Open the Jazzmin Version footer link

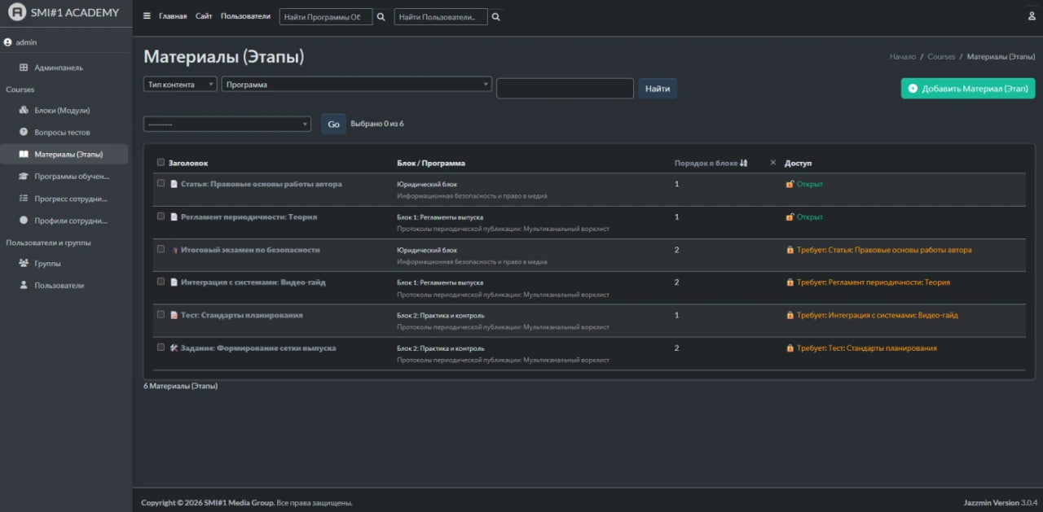pyautogui.click(x=992, y=502)
